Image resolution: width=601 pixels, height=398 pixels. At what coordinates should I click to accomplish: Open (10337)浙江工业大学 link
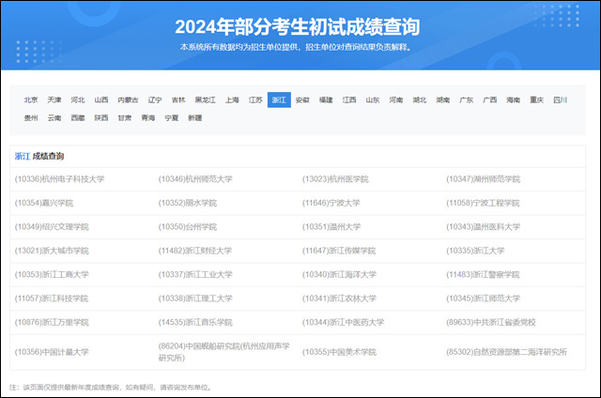tap(195, 275)
